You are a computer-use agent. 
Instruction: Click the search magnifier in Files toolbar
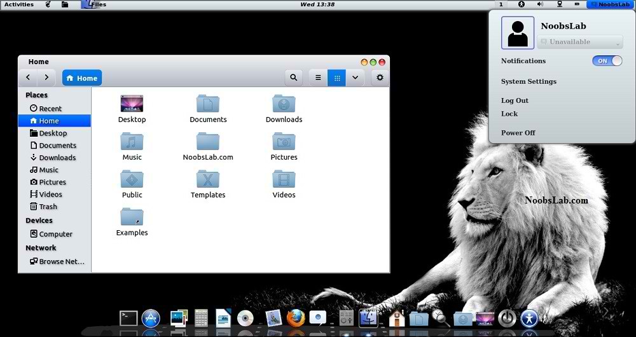(294, 78)
